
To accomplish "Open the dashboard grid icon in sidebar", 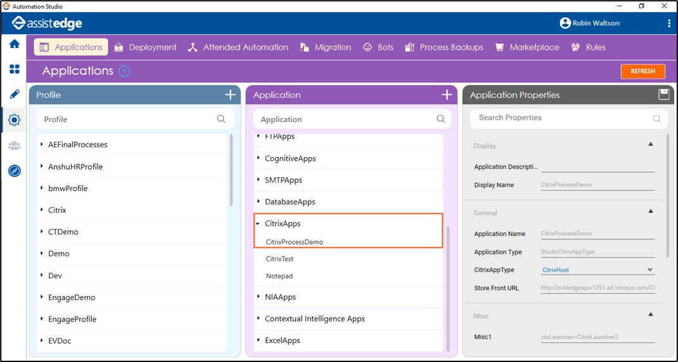I will [x=14, y=69].
